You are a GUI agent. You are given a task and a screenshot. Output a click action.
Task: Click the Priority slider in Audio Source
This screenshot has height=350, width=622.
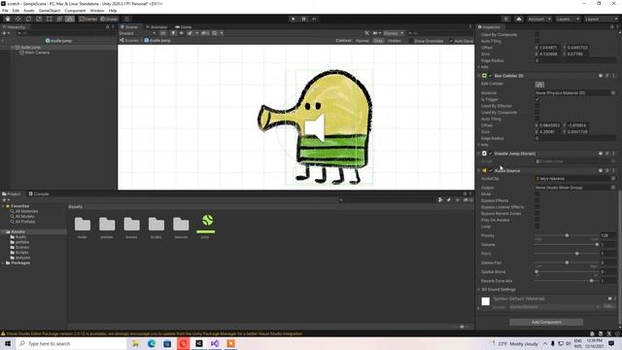click(567, 235)
